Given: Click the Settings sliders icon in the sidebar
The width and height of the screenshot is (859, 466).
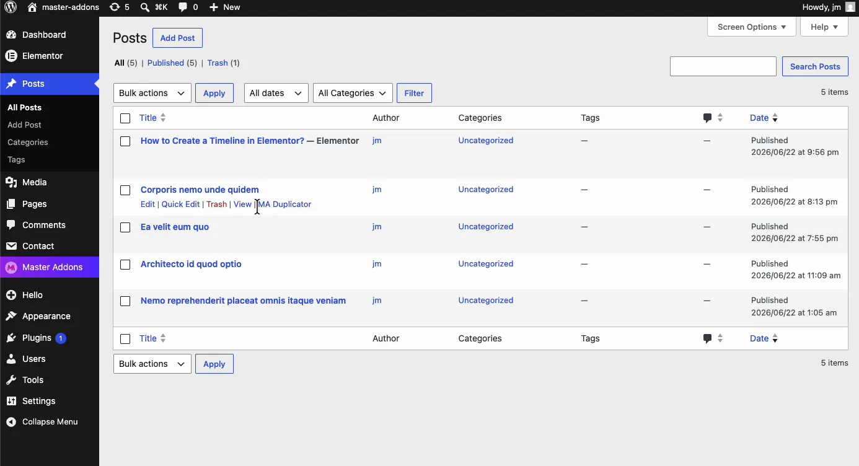Looking at the screenshot, I should [x=11, y=401].
